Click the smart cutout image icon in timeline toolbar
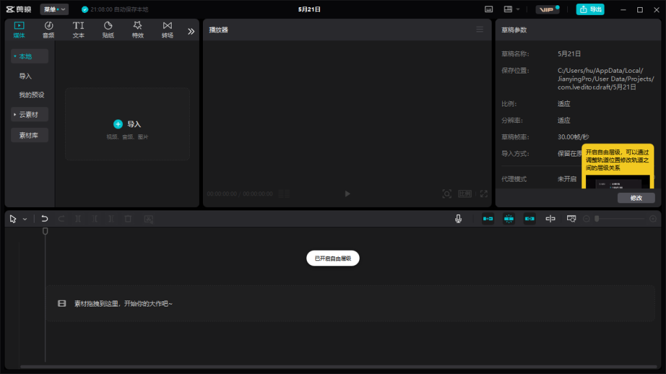The height and width of the screenshot is (374, 666). pos(148,219)
